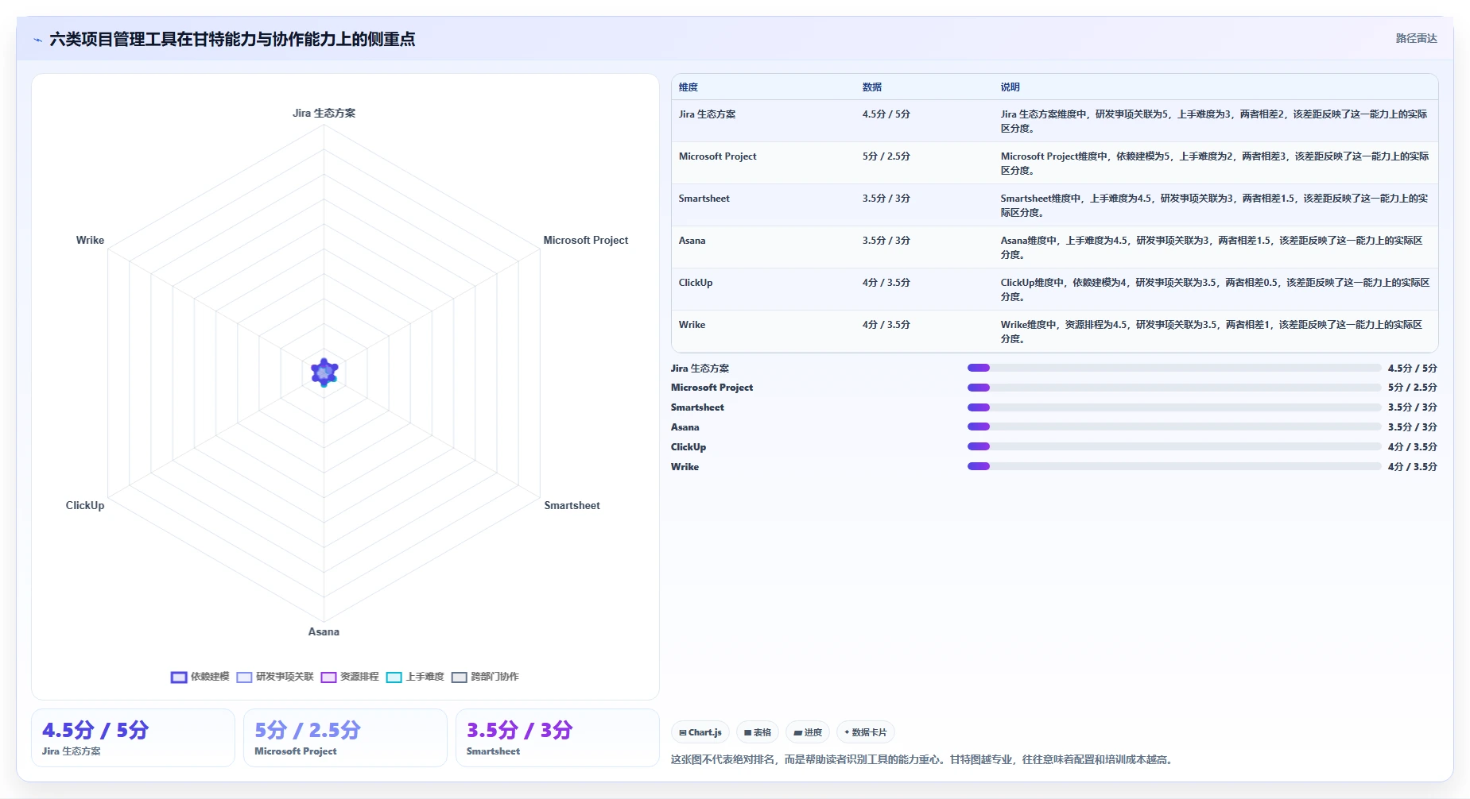
Task: Select the ClickUp table row name
Action: 696,283
